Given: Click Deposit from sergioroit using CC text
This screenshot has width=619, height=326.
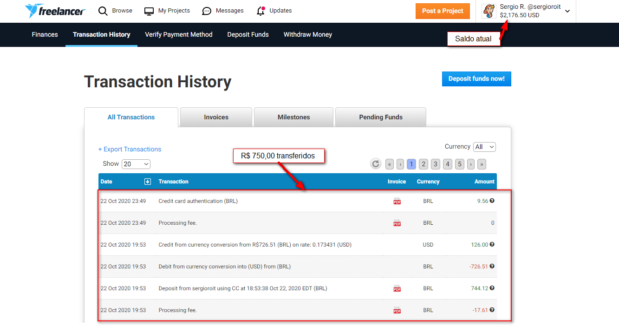Looking at the screenshot, I should point(243,288).
